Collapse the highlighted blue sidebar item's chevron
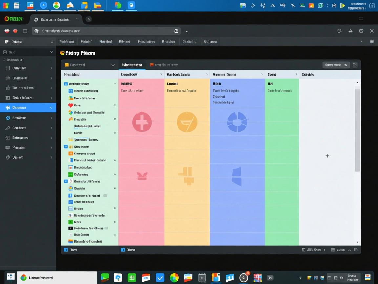 point(51,108)
